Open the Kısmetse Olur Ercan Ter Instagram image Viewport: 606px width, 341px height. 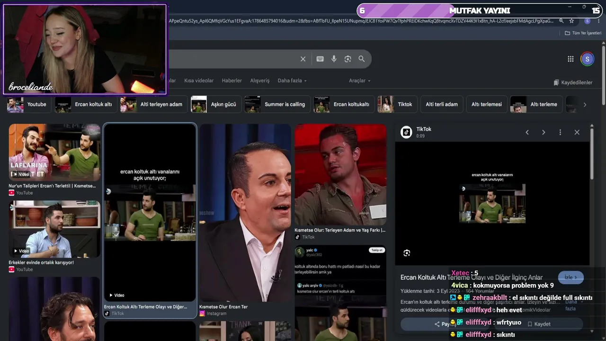(x=245, y=213)
